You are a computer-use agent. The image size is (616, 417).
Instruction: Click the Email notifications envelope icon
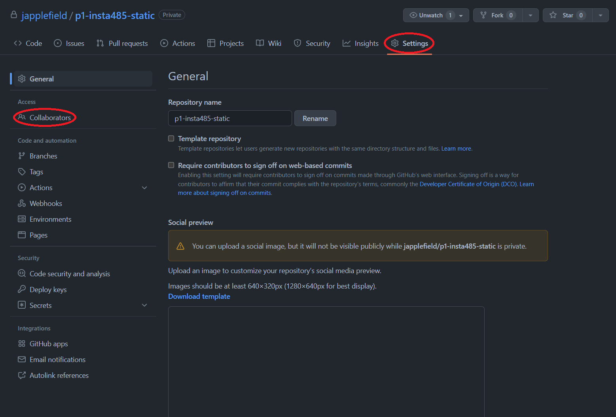pos(22,359)
